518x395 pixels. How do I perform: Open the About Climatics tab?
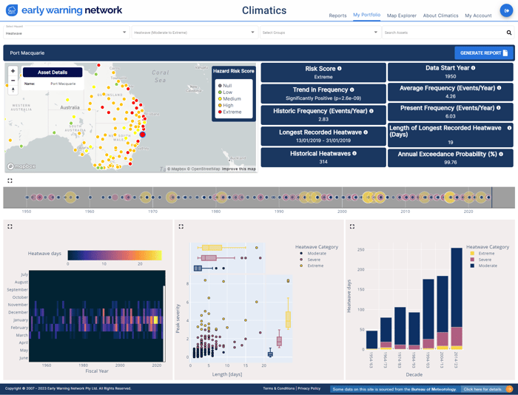(441, 16)
